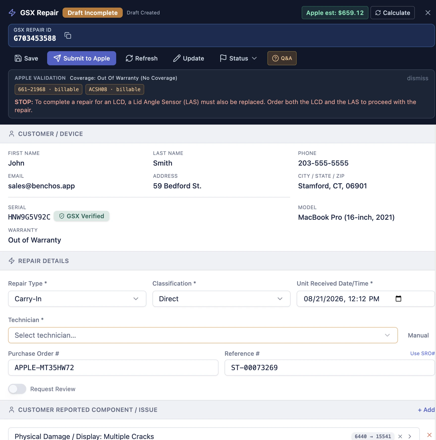This screenshot has height=440, width=436.
Task: Open the calendar picker for Unit Received date
Action: (x=398, y=299)
